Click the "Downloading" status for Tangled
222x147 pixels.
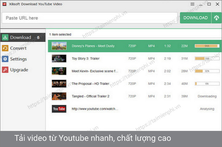pyautogui.click(x=207, y=96)
